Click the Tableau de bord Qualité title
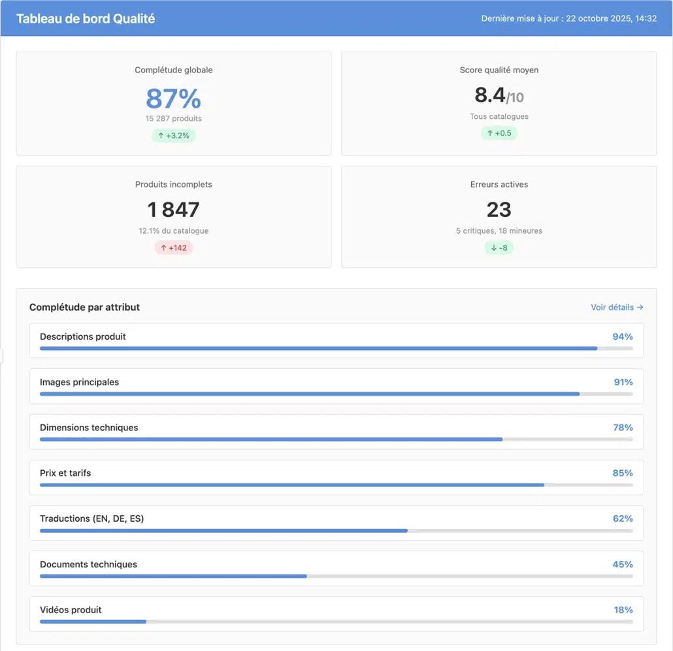This screenshot has width=673, height=651. coord(86,18)
